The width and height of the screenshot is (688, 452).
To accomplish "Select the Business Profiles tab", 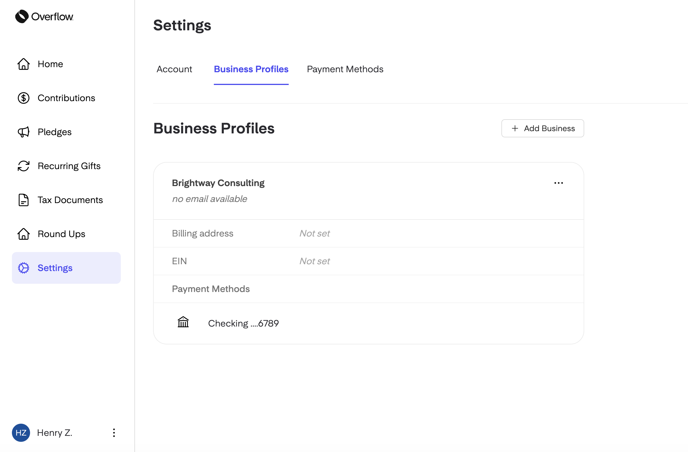I will click(x=251, y=69).
